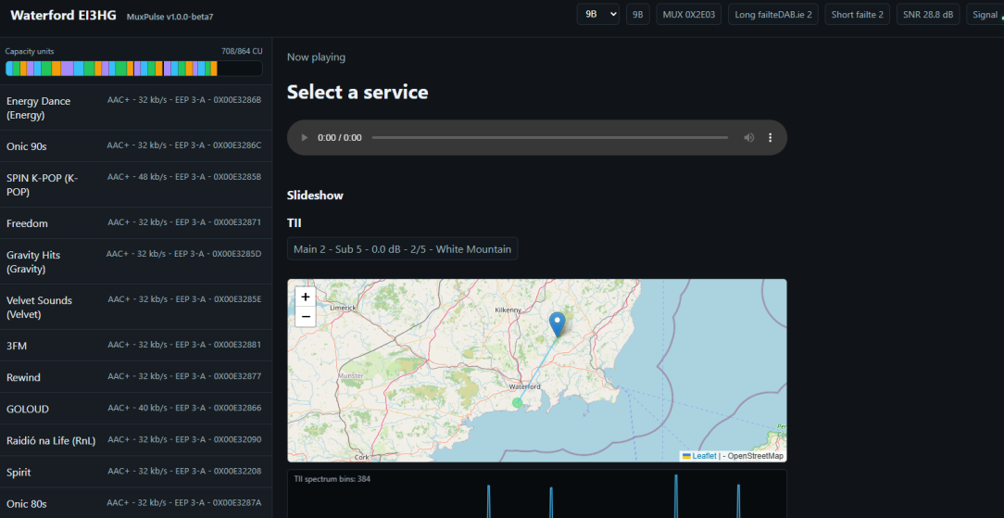Viewport: 1004px width, 518px height.
Task: Open the OpenStreetMap attribution link
Action: click(x=756, y=456)
